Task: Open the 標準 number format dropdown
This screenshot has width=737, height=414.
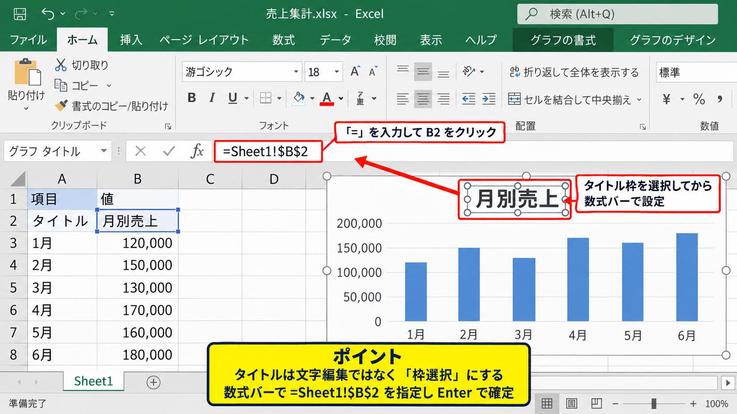Action: [x=696, y=72]
